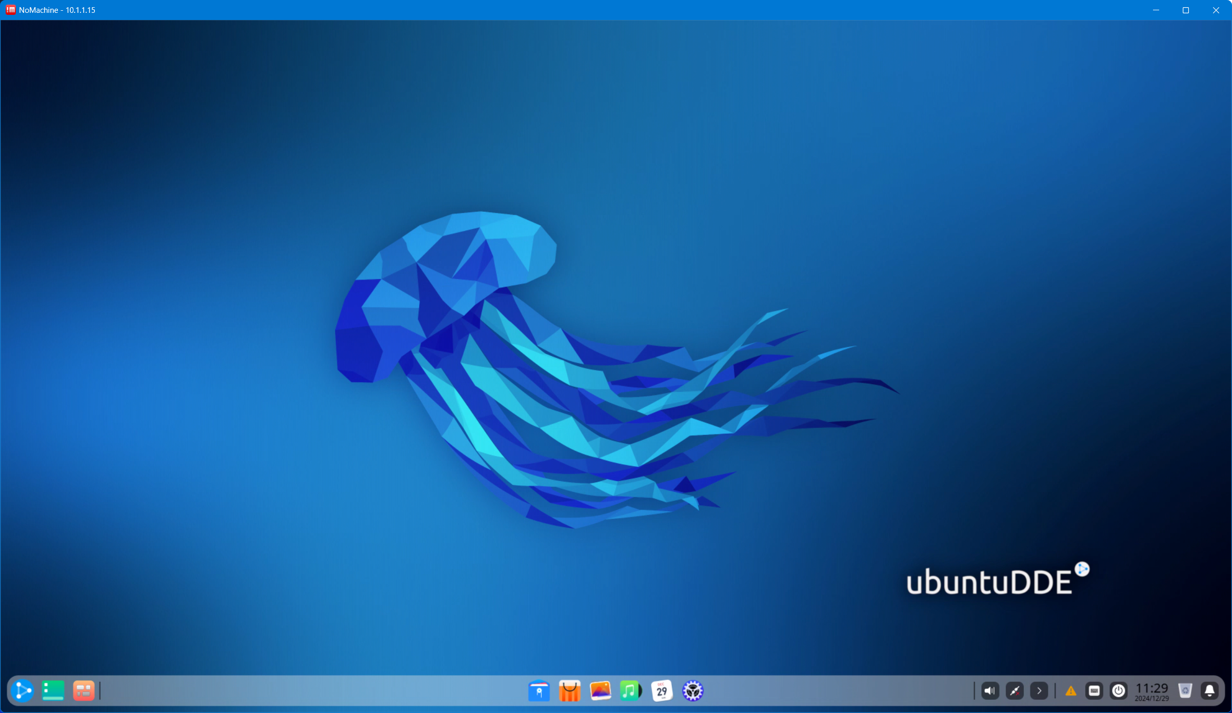Open the multitasking view icon
1232x713 pixels.
click(84, 691)
